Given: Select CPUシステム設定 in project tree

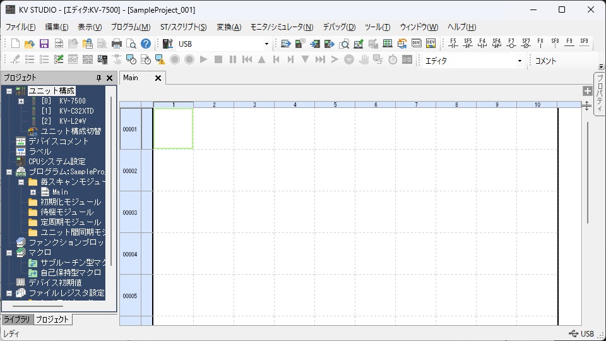Looking at the screenshot, I should pyautogui.click(x=57, y=162).
